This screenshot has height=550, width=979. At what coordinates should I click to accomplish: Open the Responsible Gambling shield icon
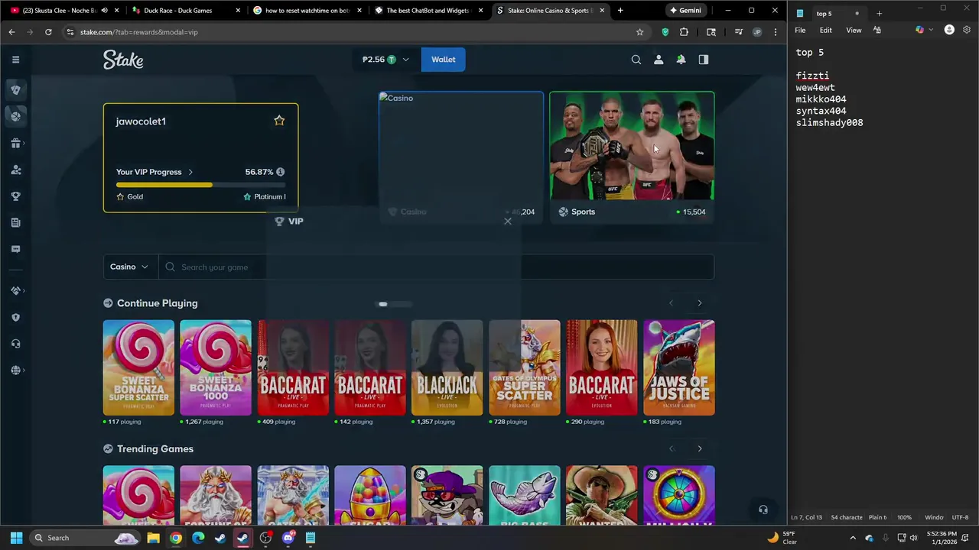[x=15, y=317]
